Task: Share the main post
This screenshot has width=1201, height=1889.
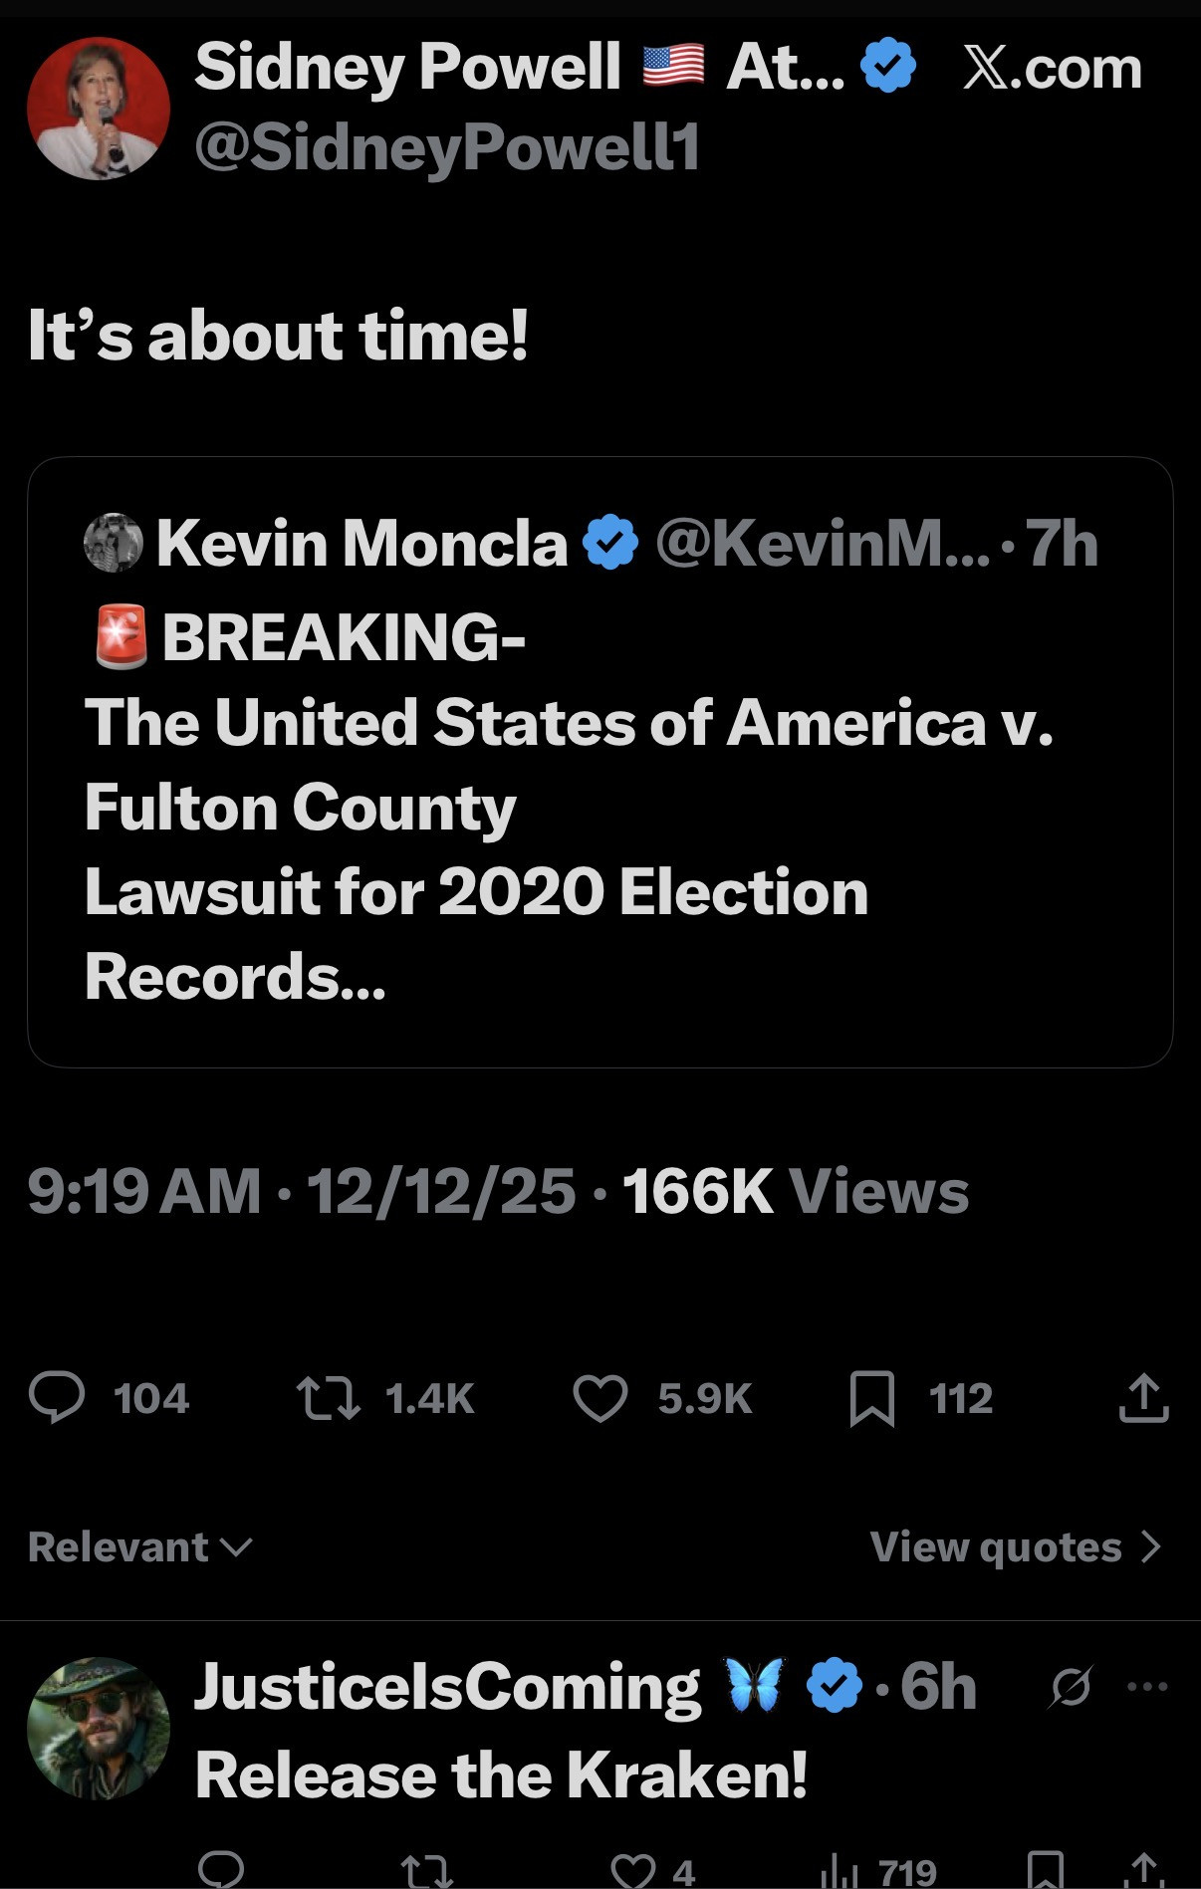Action: (x=1143, y=1397)
